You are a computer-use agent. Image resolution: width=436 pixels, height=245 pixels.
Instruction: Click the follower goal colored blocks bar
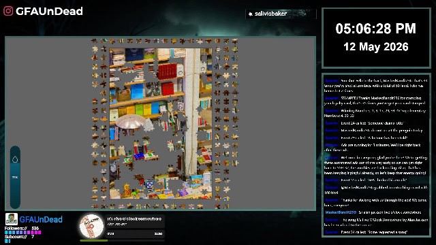tap(22, 232)
